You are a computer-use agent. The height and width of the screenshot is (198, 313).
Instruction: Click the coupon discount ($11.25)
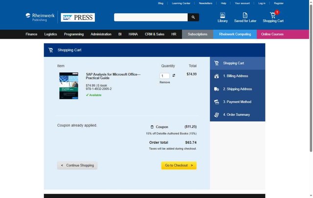click(x=191, y=127)
